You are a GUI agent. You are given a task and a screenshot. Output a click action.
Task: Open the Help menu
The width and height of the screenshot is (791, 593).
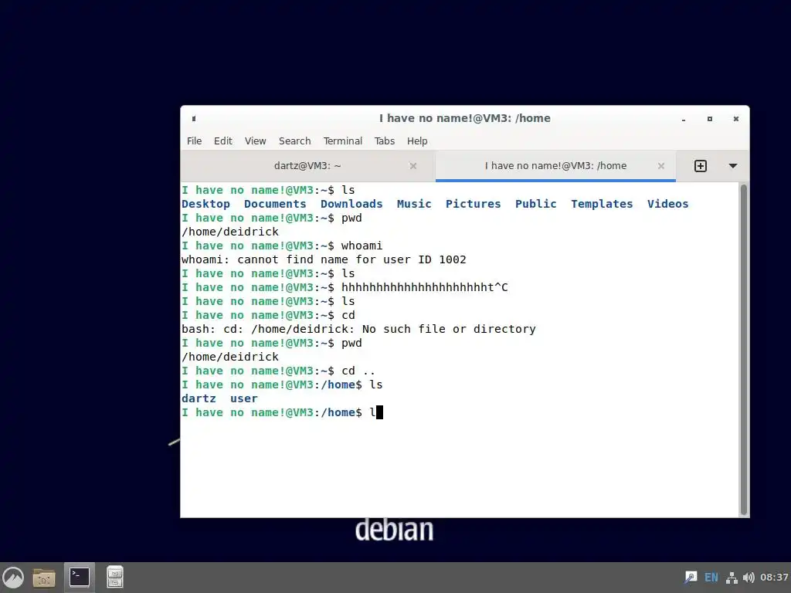417,141
